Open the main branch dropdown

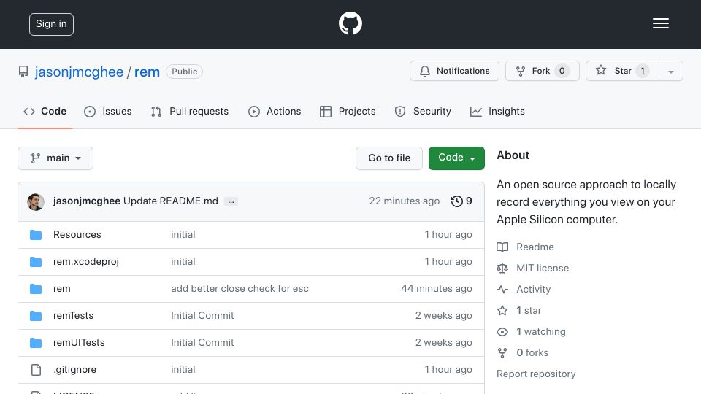55,158
